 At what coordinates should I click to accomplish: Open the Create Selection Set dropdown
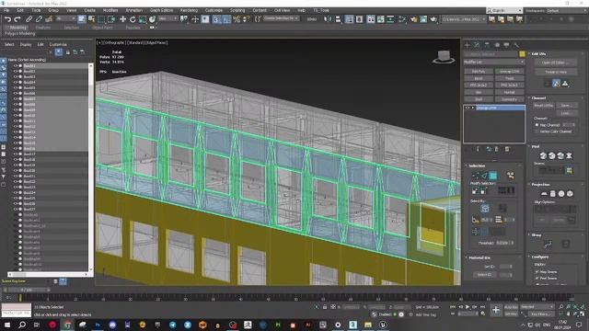[x=282, y=18]
